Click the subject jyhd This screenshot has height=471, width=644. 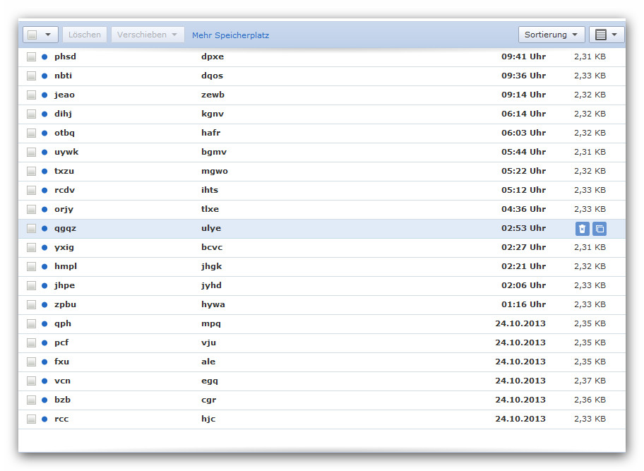pyautogui.click(x=211, y=285)
